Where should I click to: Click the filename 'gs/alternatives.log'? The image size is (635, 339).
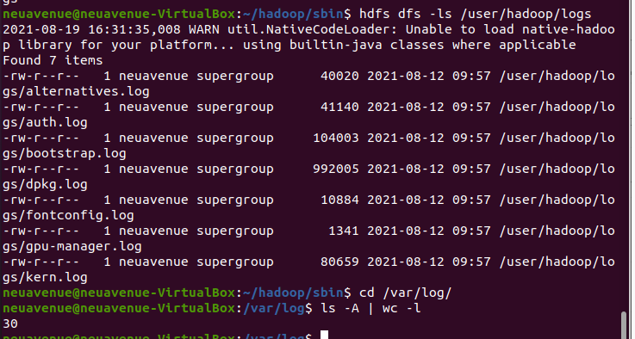pos(76,91)
